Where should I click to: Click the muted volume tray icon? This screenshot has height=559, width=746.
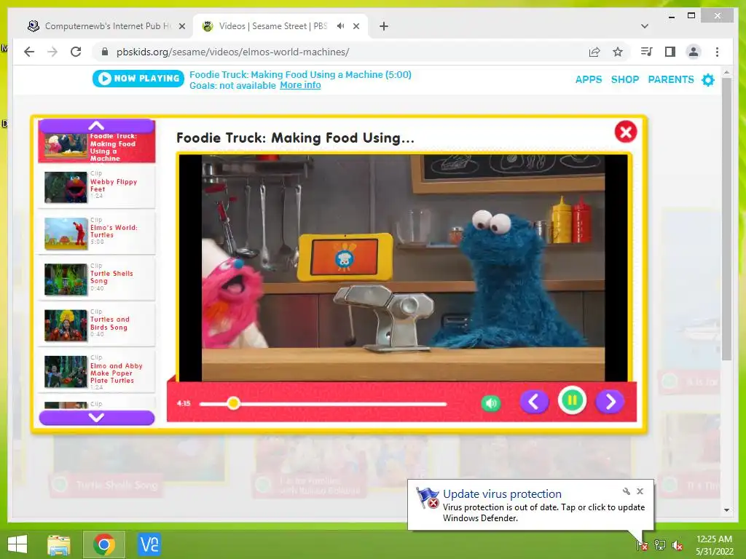(x=678, y=544)
